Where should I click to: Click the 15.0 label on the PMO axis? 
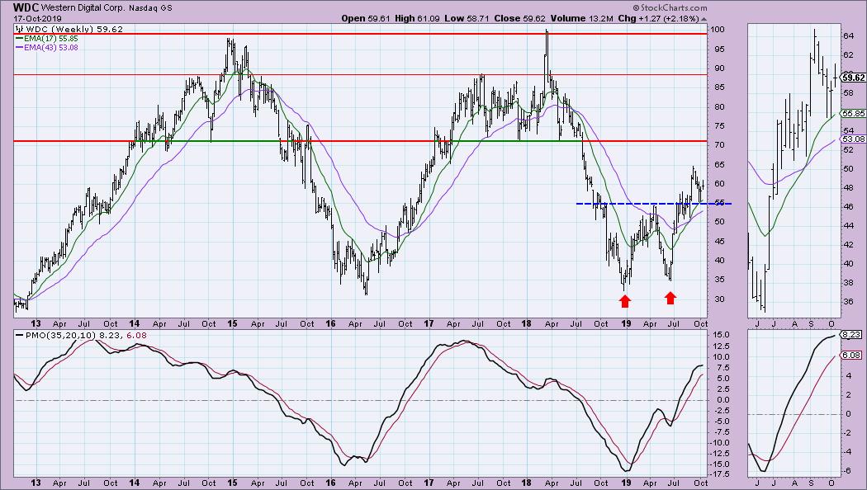point(720,335)
